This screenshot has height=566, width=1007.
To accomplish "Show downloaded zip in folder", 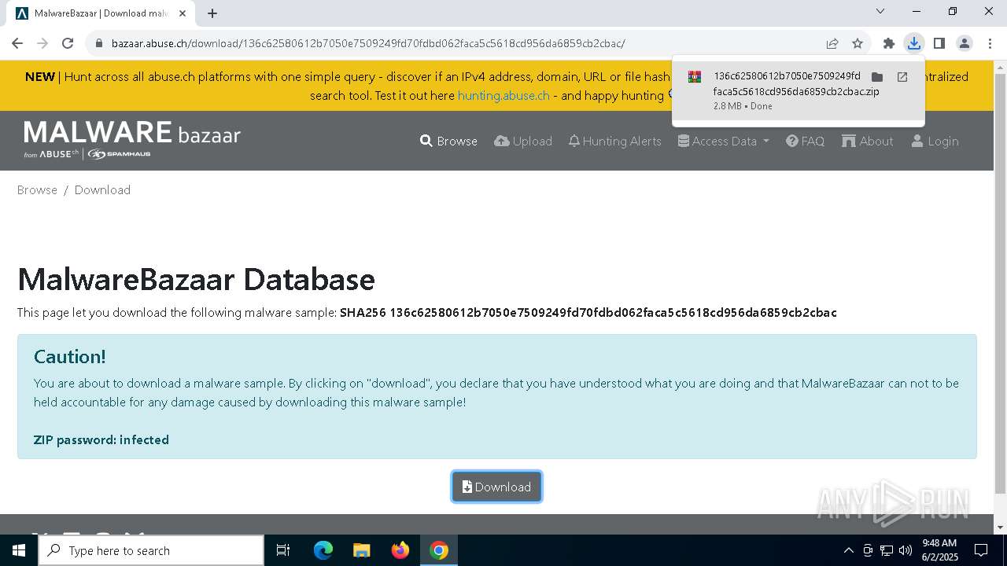I will (877, 77).
